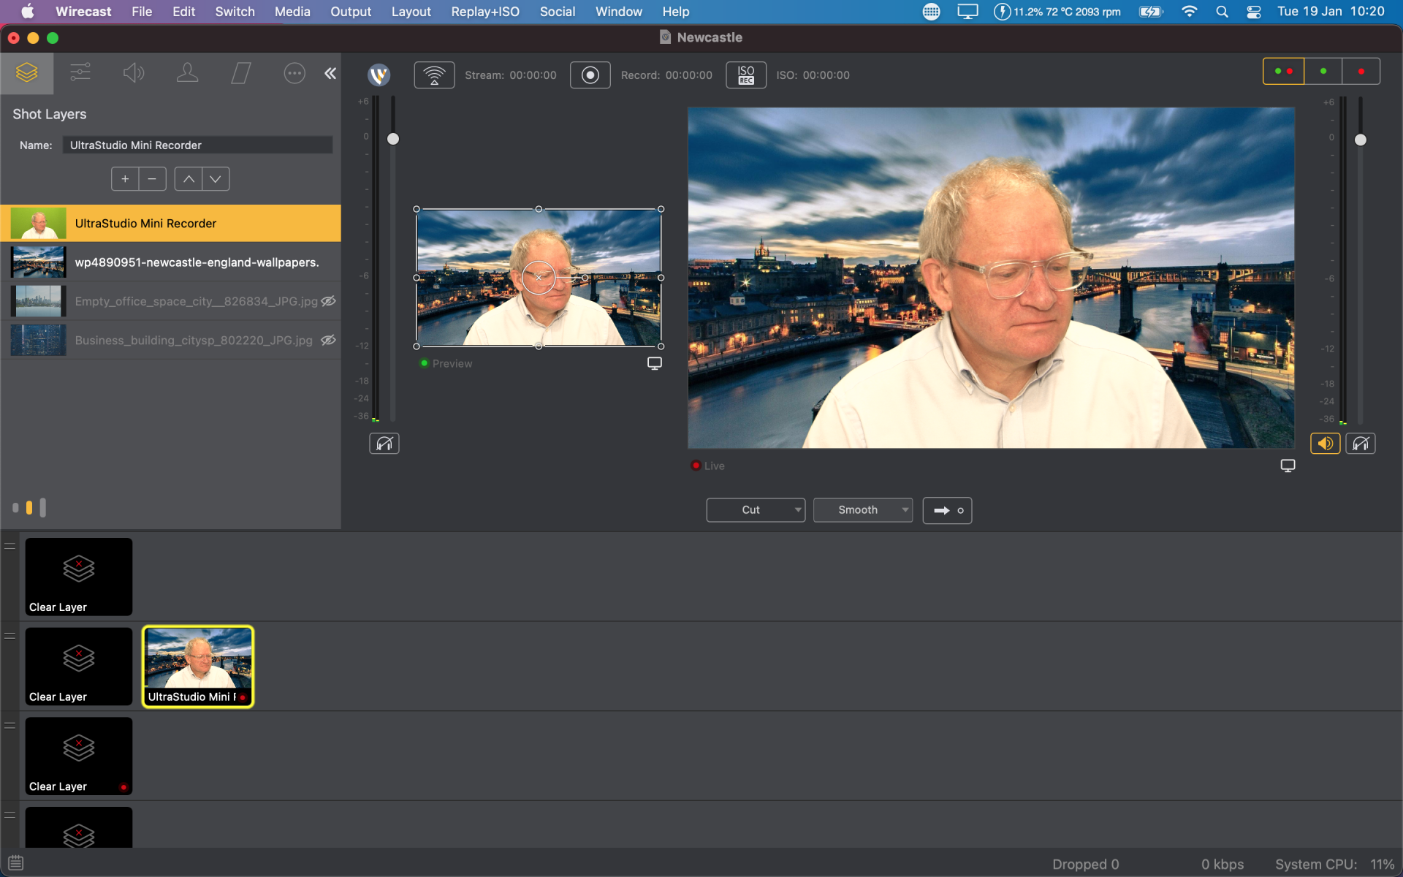The image size is (1403, 877).
Task: Open the Switch menu
Action: click(x=235, y=12)
